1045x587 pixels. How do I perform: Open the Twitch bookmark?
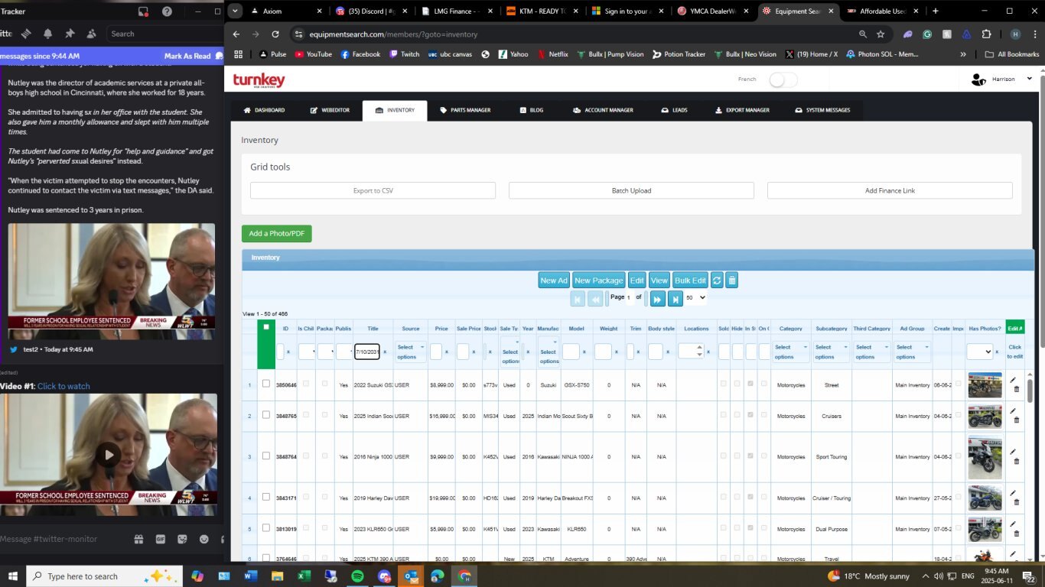tap(405, 54)
